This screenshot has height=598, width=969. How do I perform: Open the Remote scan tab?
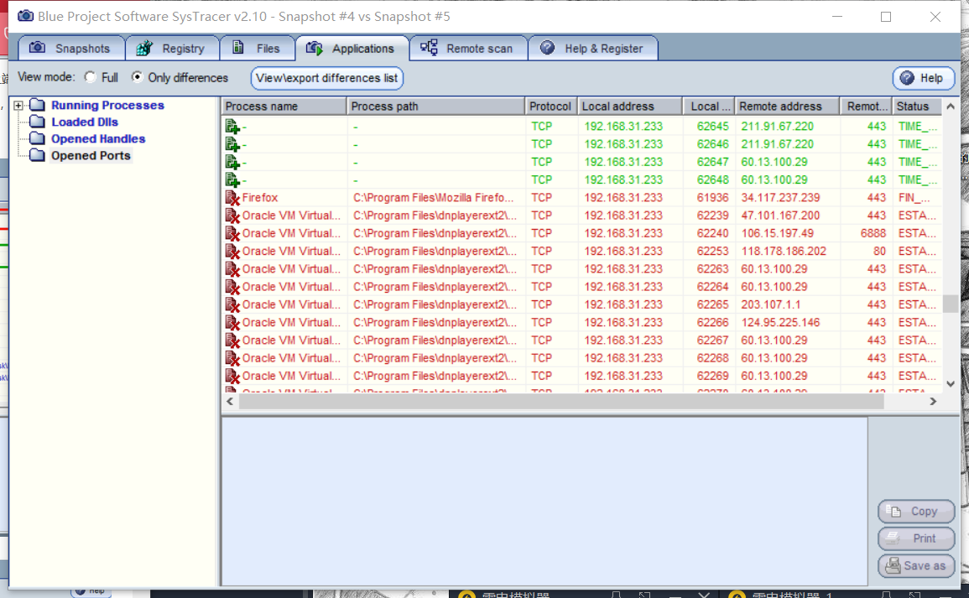pos(468,48)
